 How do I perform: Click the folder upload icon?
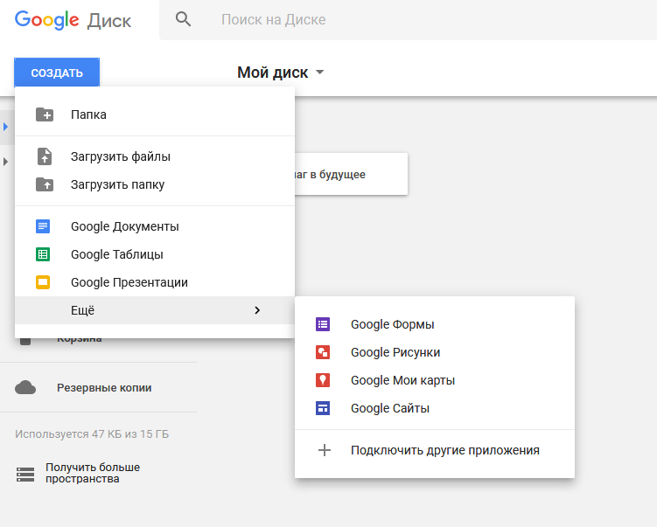tap(45, 184)
